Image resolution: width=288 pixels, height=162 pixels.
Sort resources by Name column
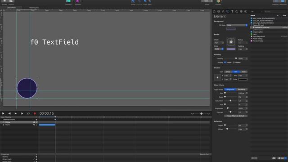(253, 16)
